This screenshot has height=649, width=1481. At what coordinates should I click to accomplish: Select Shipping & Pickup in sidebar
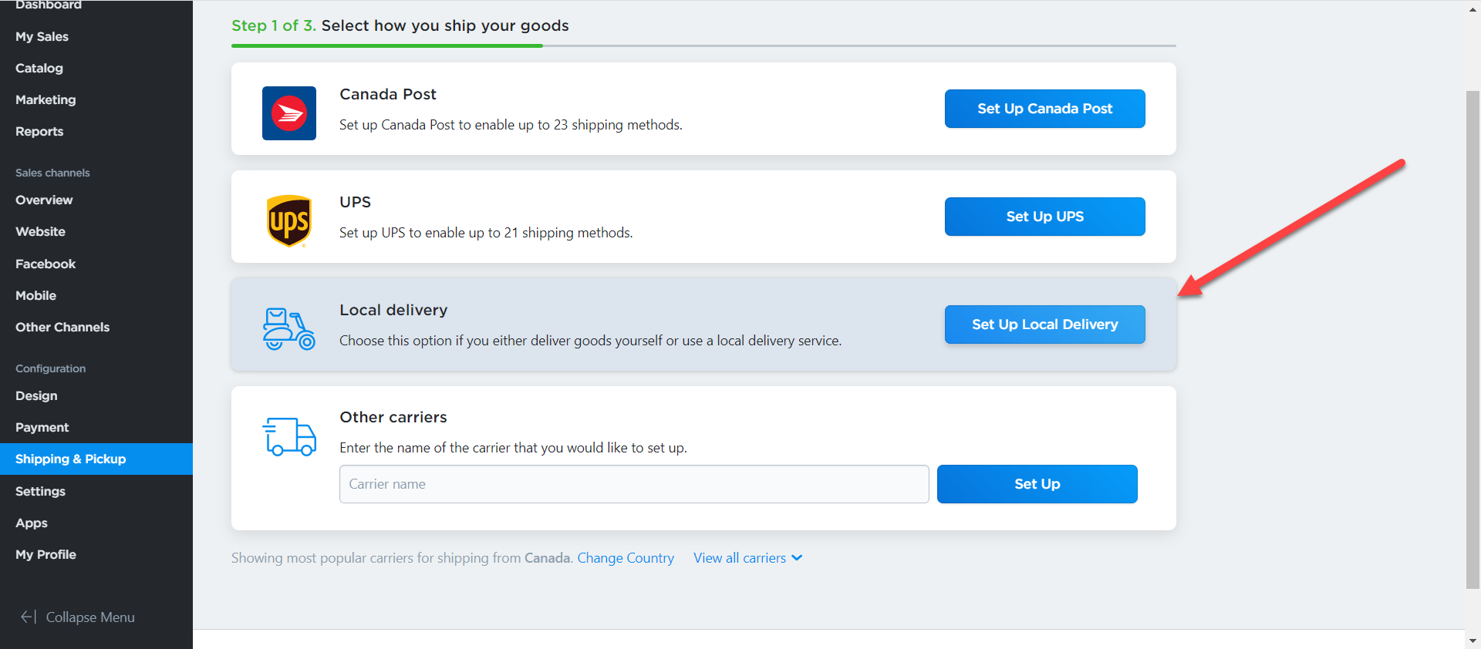[x=71, y=459]
